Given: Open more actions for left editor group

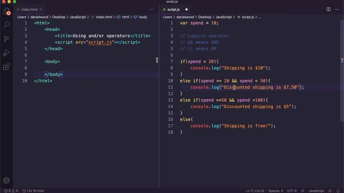Looking at the screenshot, I should (152, 10).
